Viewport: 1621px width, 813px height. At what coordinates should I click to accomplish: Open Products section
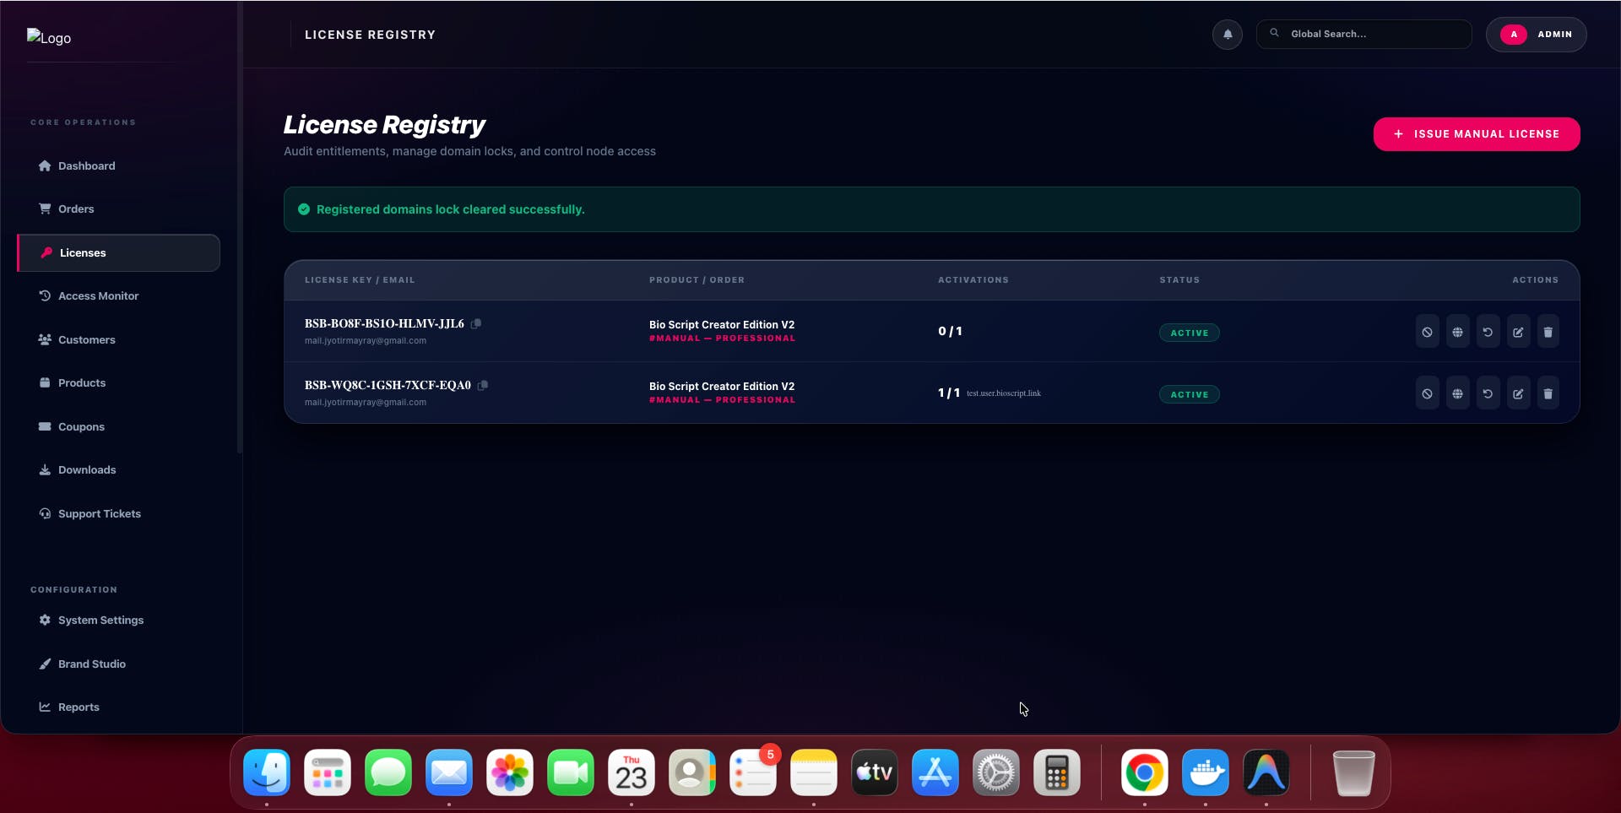tap(118, 383)
